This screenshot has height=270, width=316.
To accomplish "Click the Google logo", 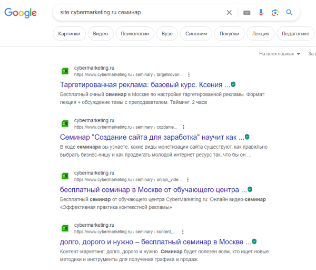I will click(x=21, y=13).
